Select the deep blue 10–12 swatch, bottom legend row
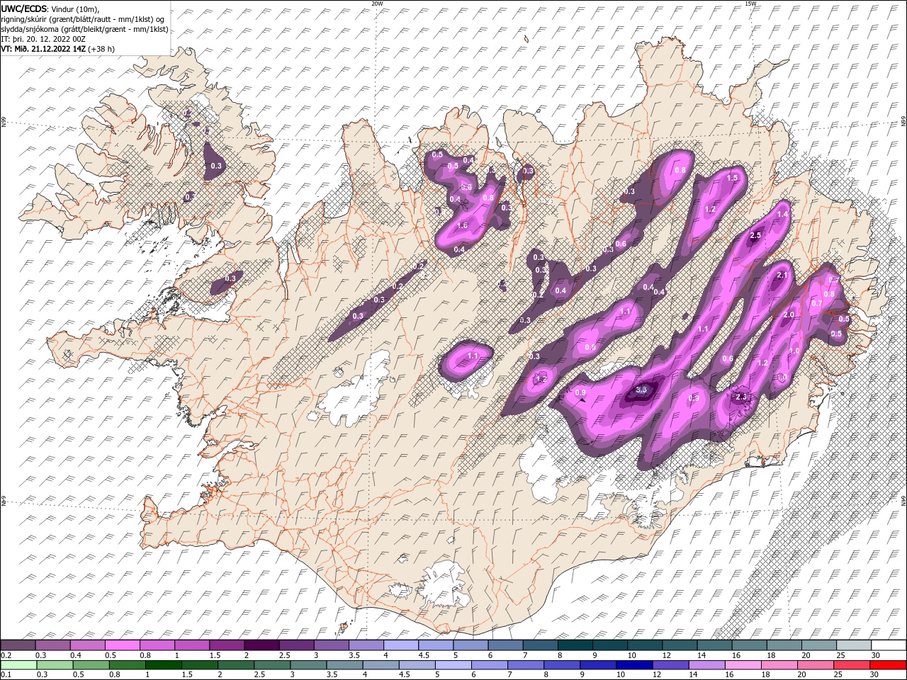Viewport: 907px width, 680px height. (x=633, y=664)
